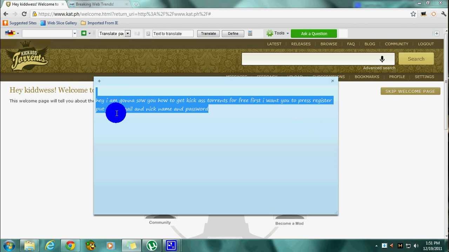Image resolution: width=449 pixels, height=252 pixels.
Task: Open the Imported From IE bookmarks folder
Action: [x=99, y=23]
